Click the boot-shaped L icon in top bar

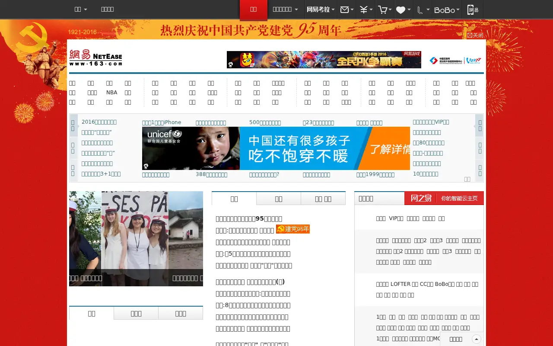(420, 10)
